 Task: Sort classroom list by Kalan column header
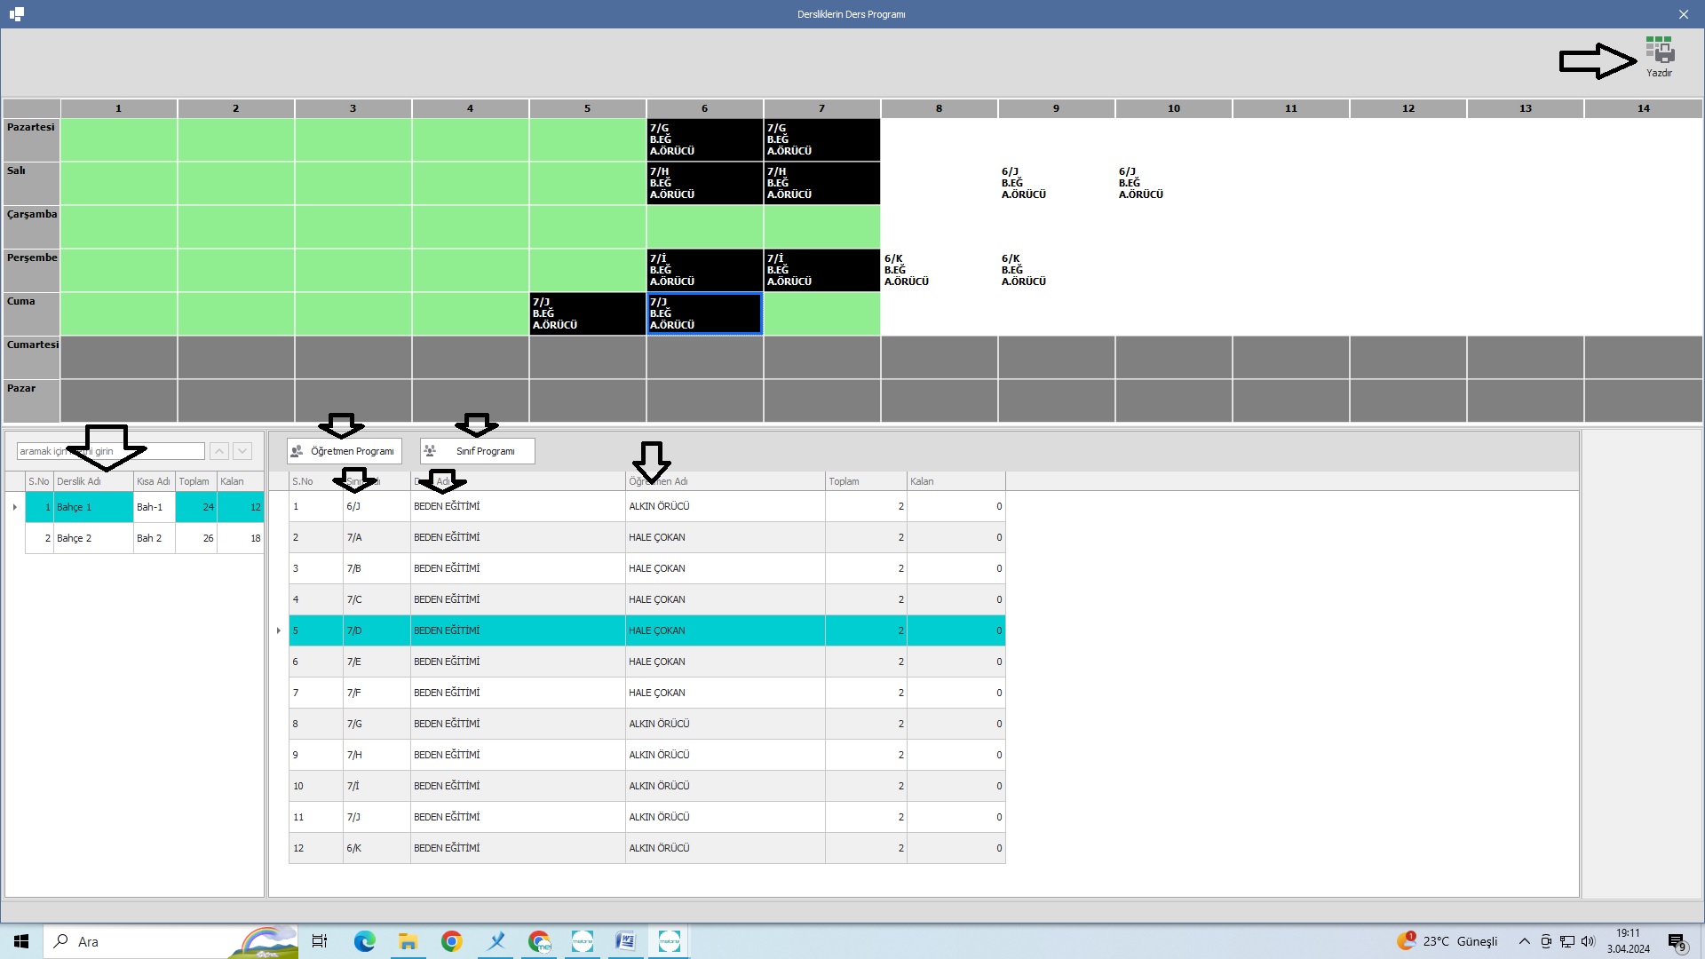pyautogui.click(x=240, y=481)
